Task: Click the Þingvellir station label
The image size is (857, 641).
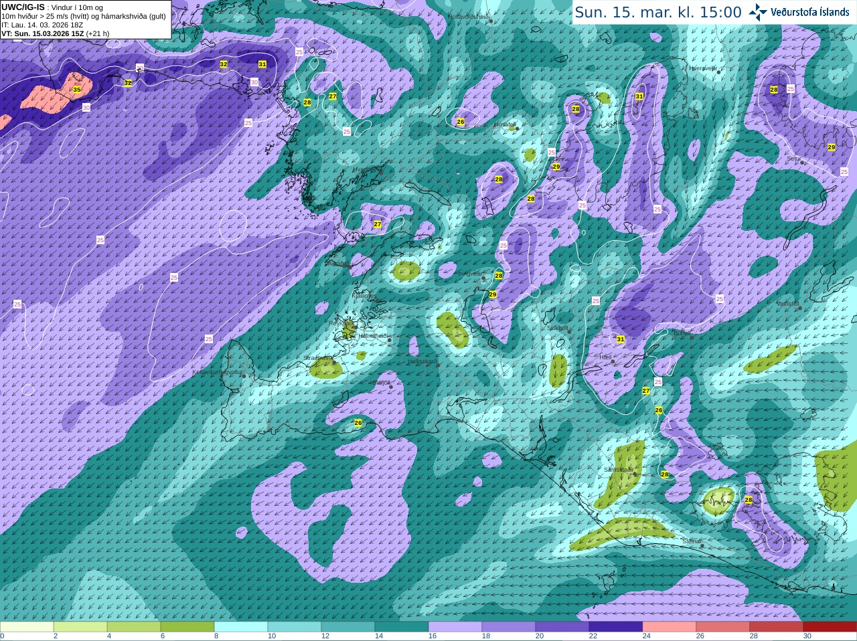Action: [471, 274]
